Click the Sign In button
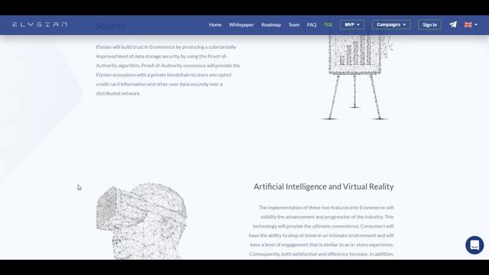 [429, 24]
